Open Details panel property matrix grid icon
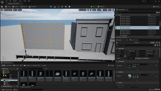 click(x=155, y=45)
